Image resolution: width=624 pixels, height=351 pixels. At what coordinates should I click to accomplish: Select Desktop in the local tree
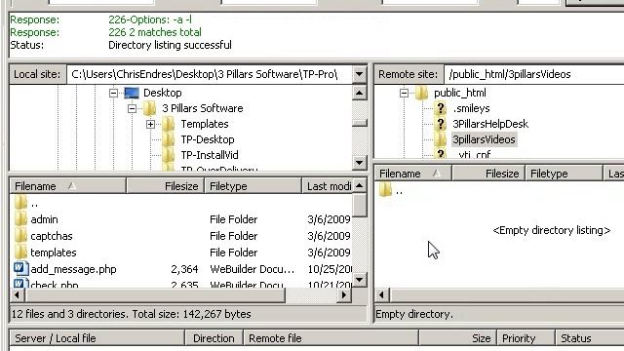point(163,94)
